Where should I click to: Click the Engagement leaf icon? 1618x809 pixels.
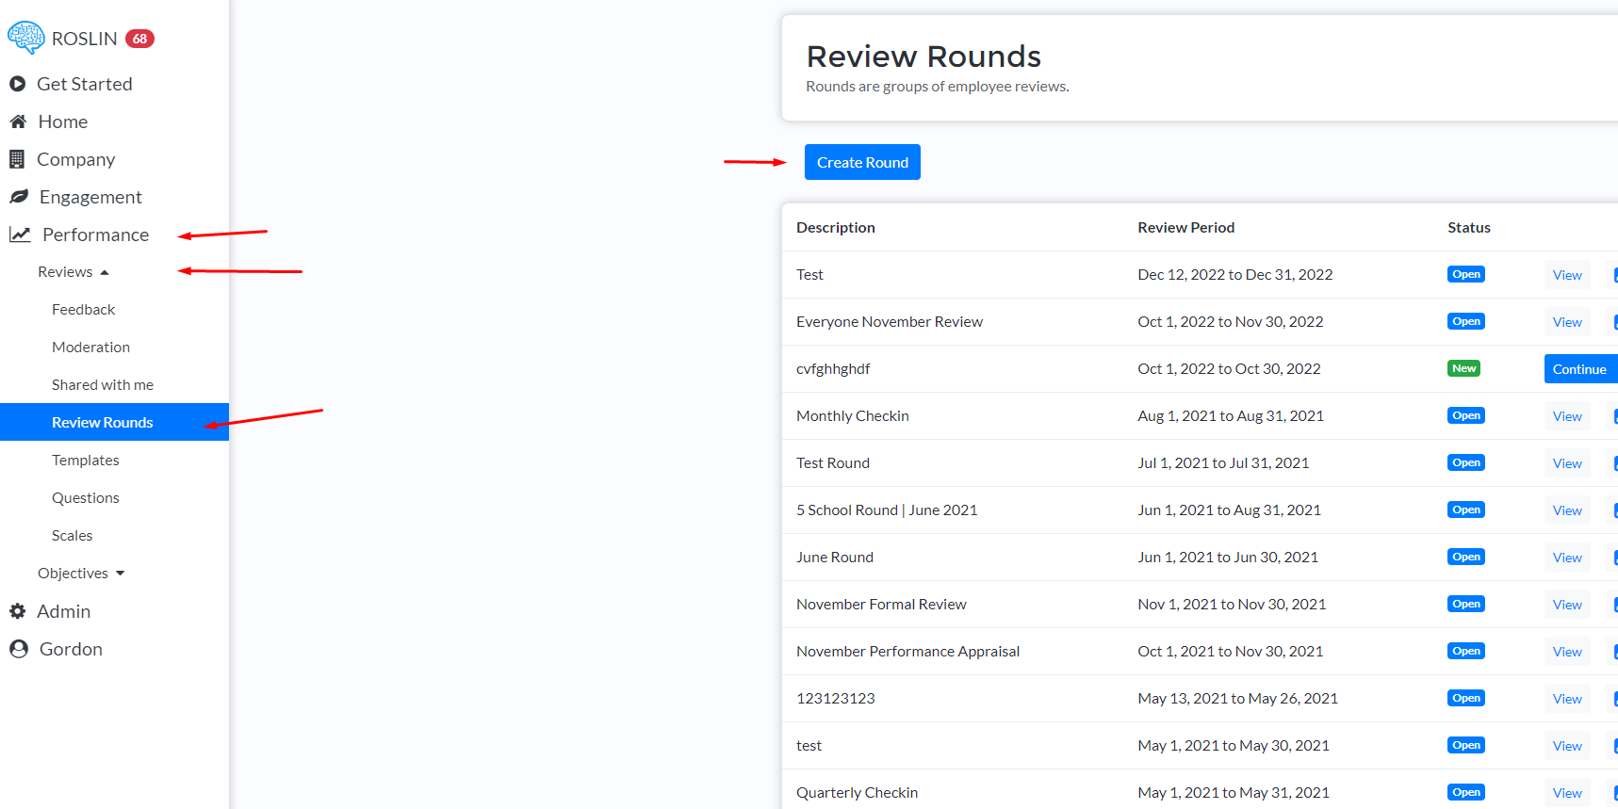point(19,197)
